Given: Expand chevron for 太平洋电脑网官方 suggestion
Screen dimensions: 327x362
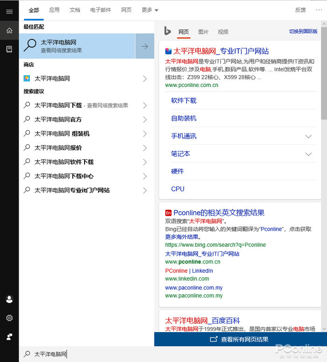Looking at the screenshot, I should (145, 120).
